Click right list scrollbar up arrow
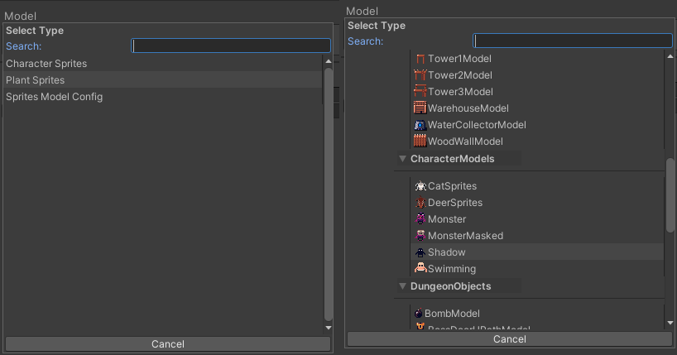 pos(670,56)
